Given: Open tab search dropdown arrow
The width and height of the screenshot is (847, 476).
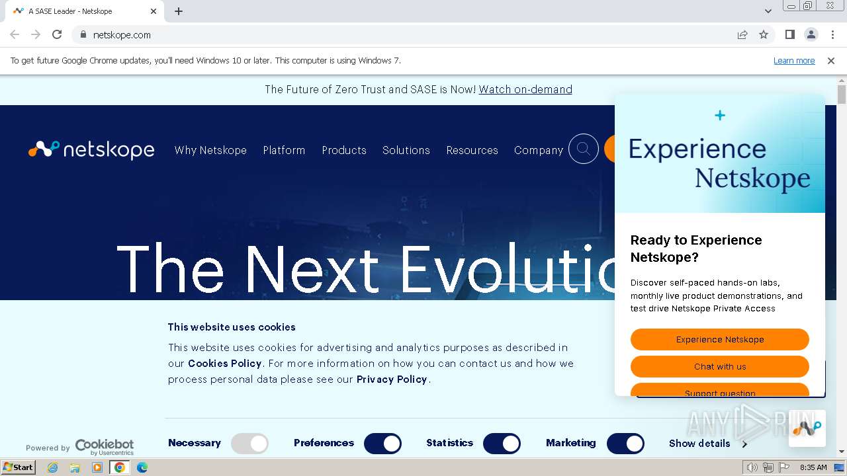Looking at the screenshot, I should pyautogui.click(x=768, y=11).
